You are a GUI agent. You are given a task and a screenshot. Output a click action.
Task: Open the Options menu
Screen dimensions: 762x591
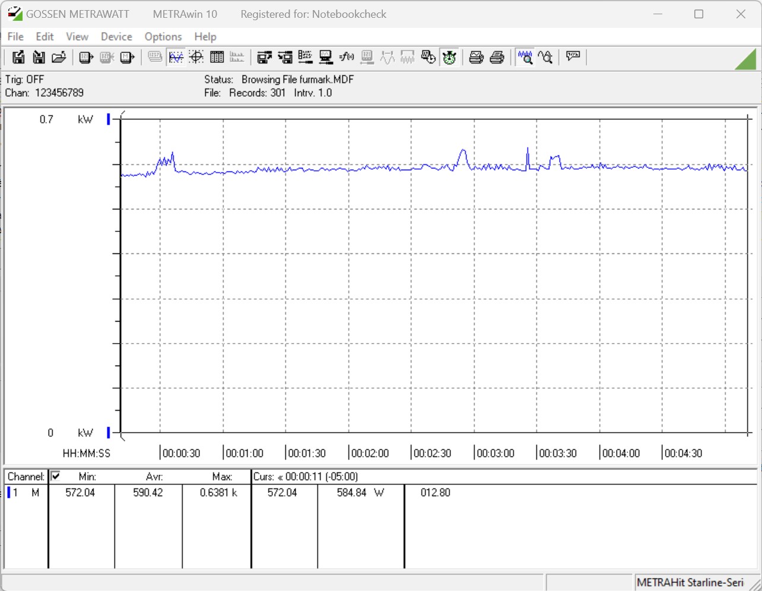[x=163, y=37]
